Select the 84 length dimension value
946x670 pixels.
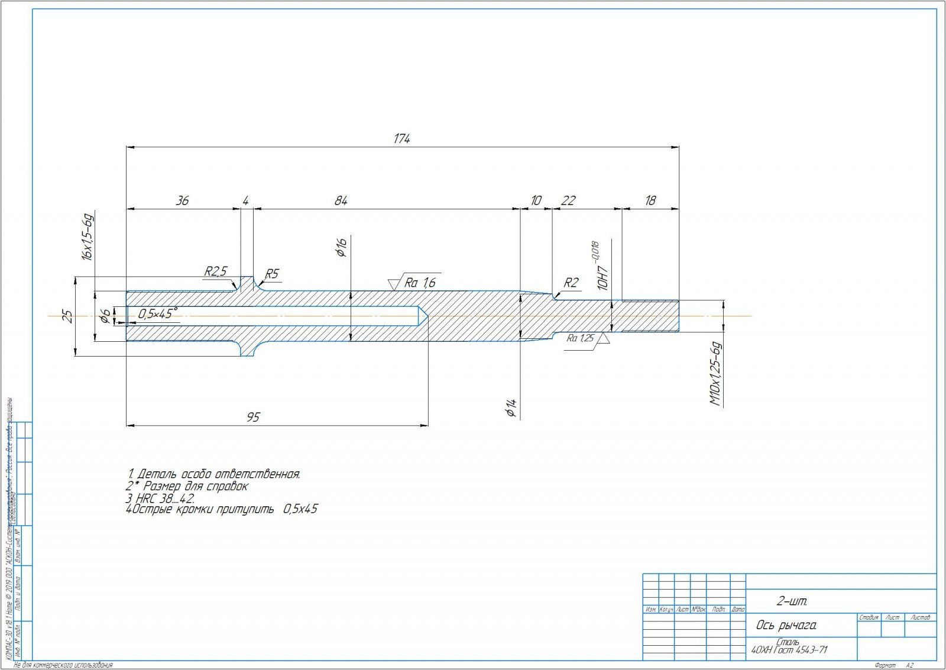(x=341, y=201)
